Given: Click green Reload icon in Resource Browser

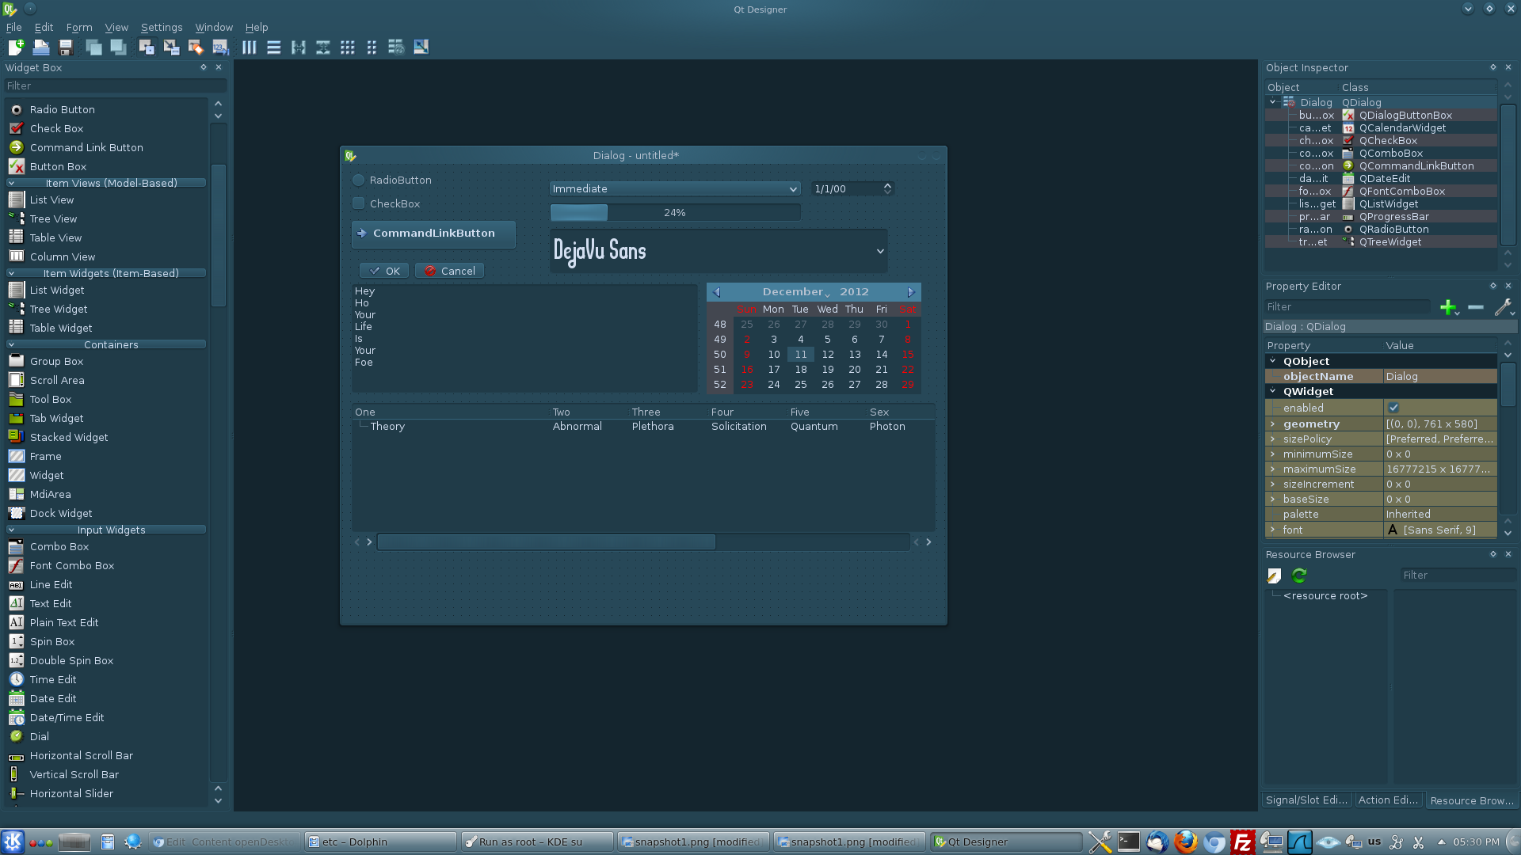Looking at the screenshot, I should pos(1299,576).
